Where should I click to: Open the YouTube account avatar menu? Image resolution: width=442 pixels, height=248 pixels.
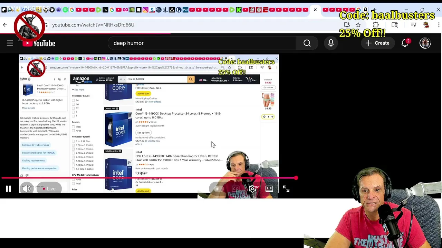(x=425, y=43)
